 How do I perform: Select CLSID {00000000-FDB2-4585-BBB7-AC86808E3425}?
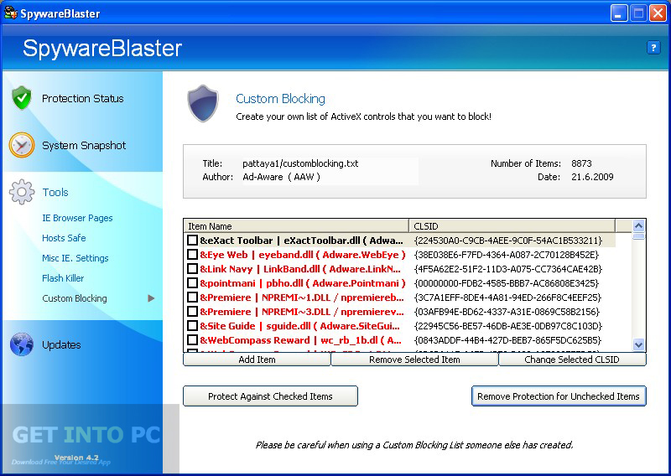click(x=507, y=283)
